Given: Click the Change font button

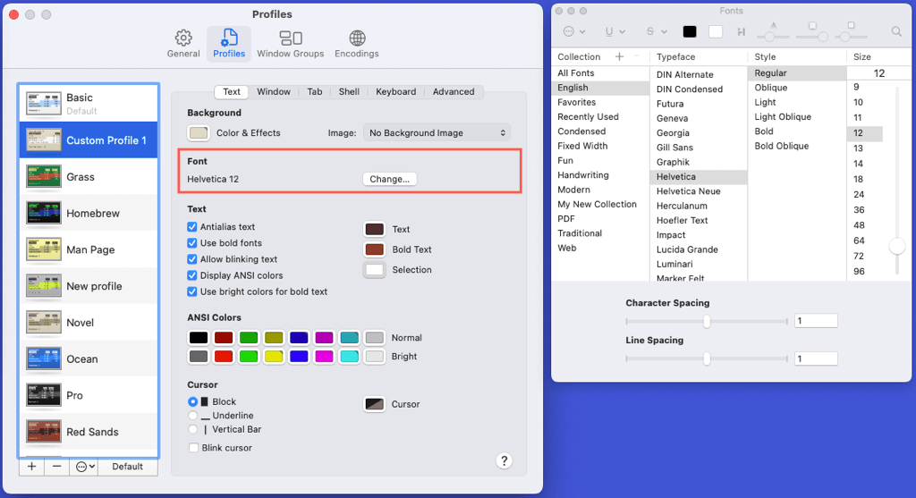Looking at the screenshot, I should (390, 179).
